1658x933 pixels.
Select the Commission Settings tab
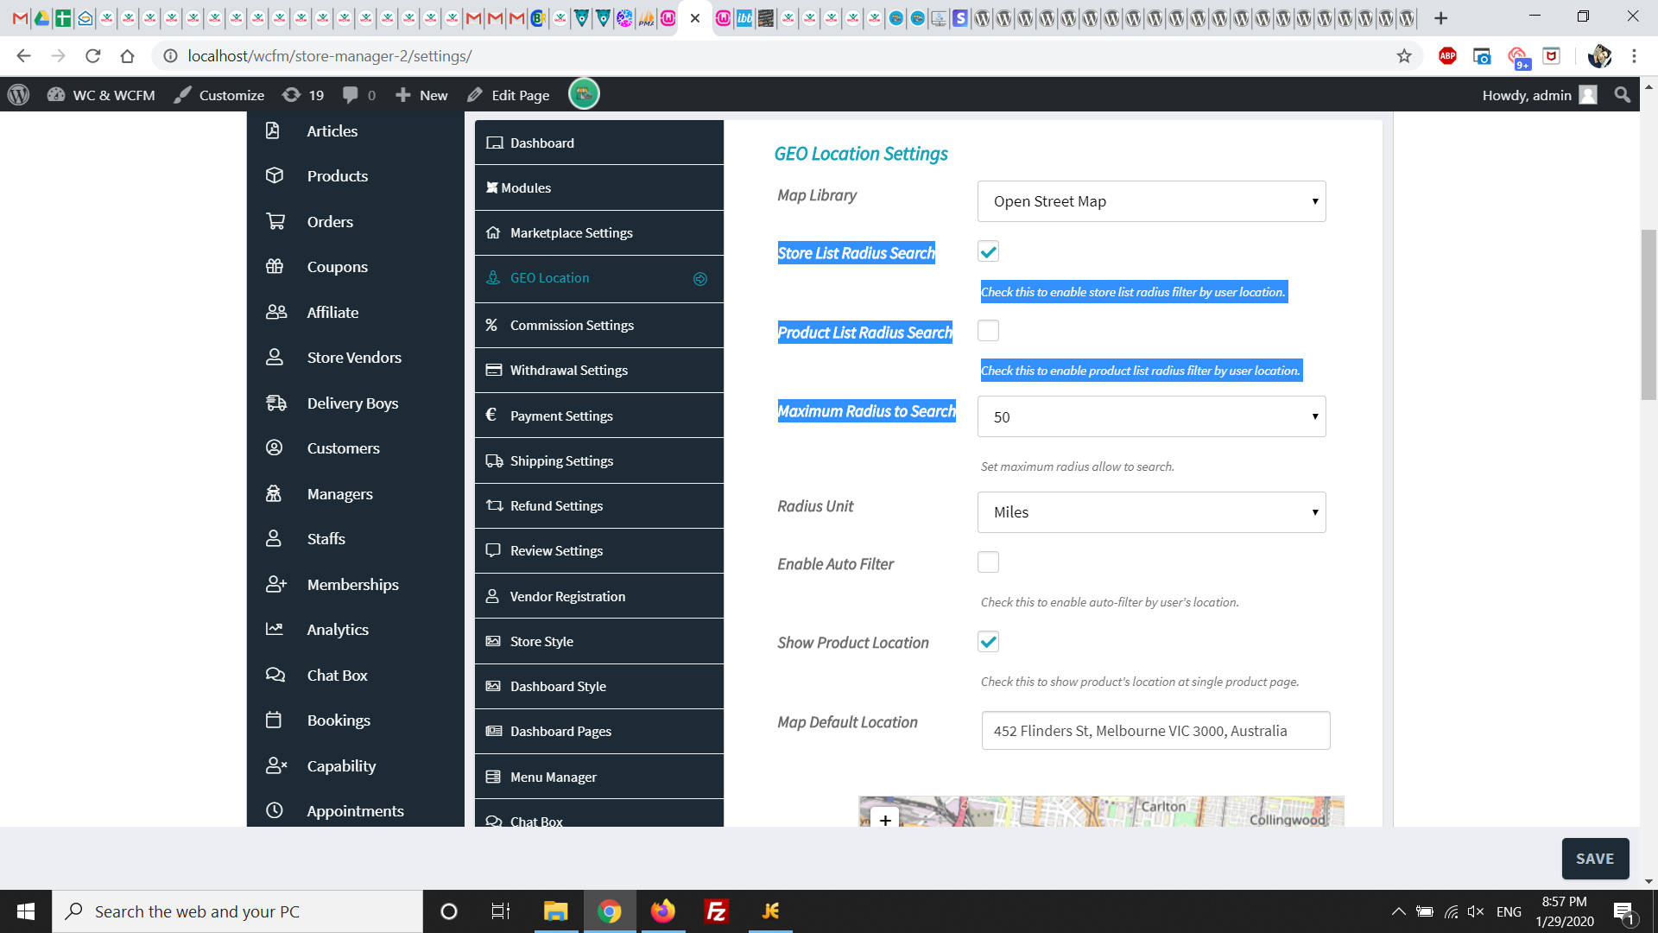point(599,325)
